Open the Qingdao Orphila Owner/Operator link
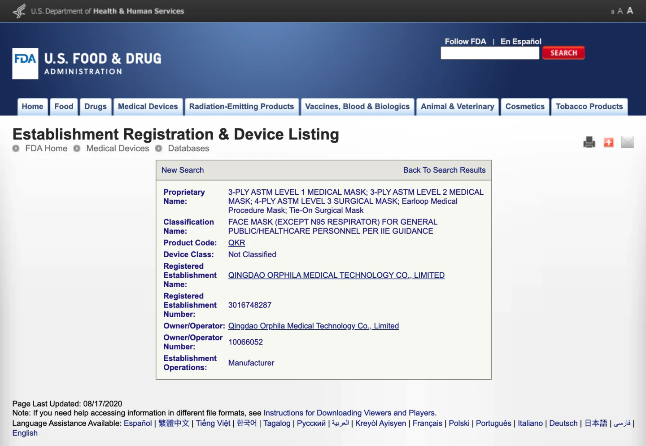Image resolution: width=646 pixels, height=446 pixels. (314, 326)
